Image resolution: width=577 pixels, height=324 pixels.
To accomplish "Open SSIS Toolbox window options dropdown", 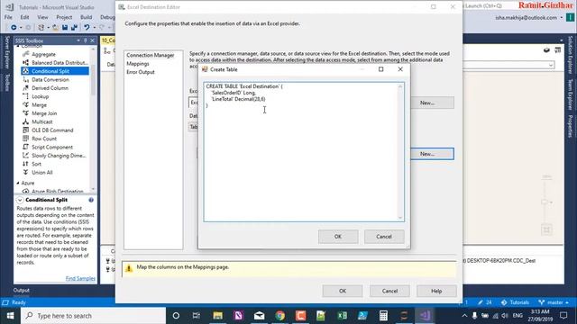I will pyautogui.click(x=78, y=40).
